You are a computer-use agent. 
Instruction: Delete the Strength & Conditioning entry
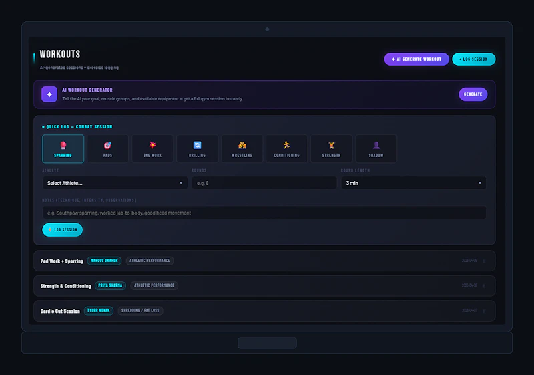click(484, 285)
